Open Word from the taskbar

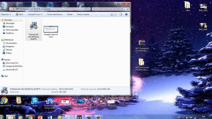pyautogui.click(x=50, y=117)
